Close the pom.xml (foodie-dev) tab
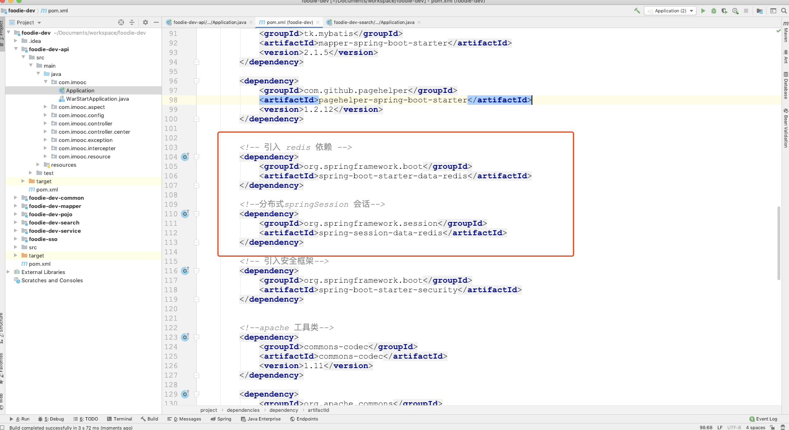789x430 pixels. 318,22
